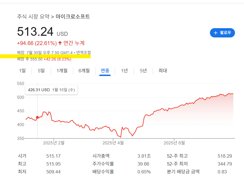Click the 52-주 최저 value 344.79

click(225, 164)
